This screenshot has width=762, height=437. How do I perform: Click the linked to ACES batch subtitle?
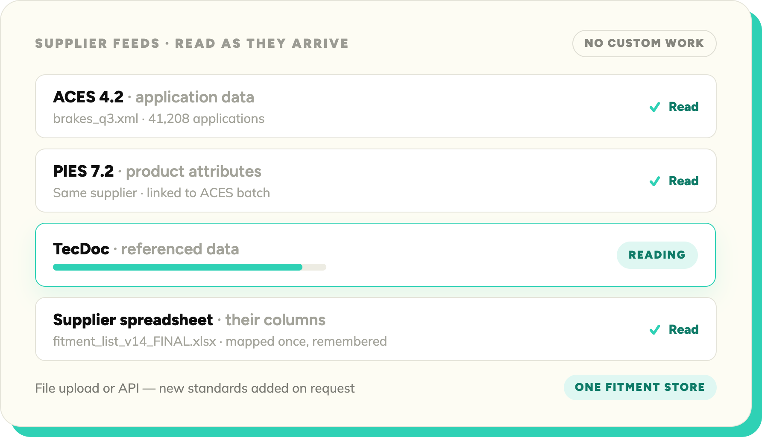pos(208,193)
